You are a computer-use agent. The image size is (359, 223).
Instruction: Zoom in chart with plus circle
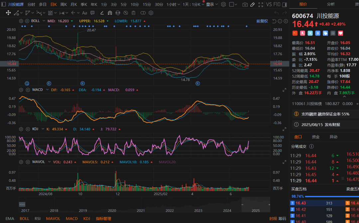coord(286,21)
